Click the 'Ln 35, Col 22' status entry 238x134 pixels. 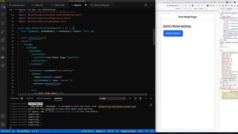click(87, 131)
